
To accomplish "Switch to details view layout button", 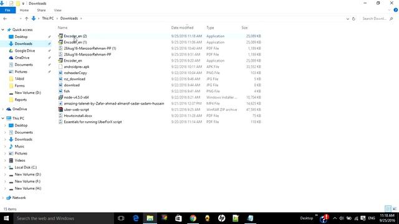I will (x=388, y=209).
